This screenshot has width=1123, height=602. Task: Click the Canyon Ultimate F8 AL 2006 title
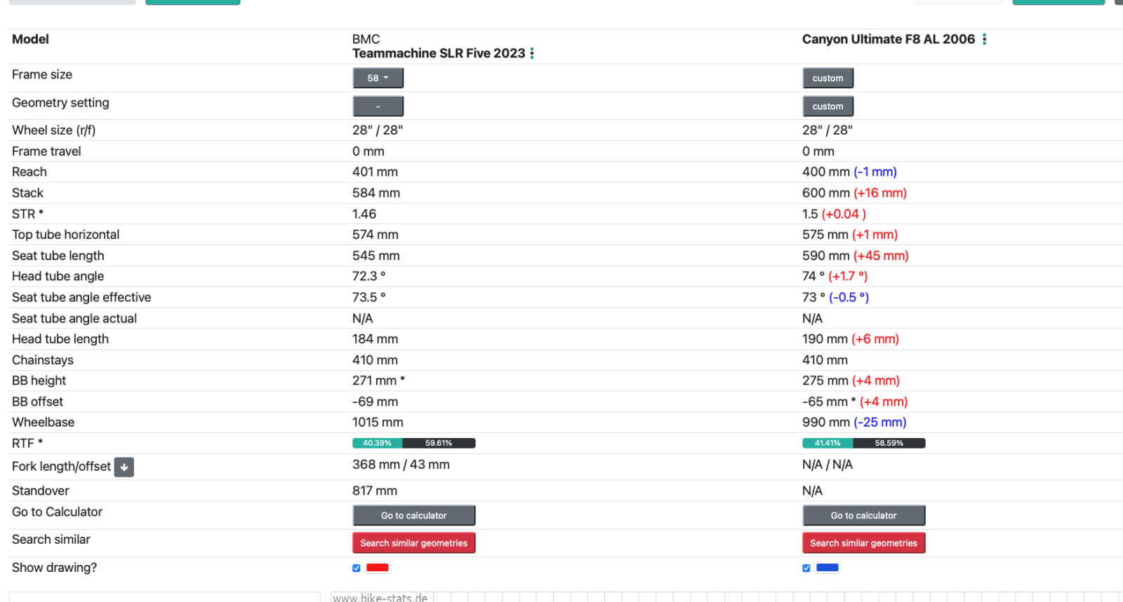(889, 39)
